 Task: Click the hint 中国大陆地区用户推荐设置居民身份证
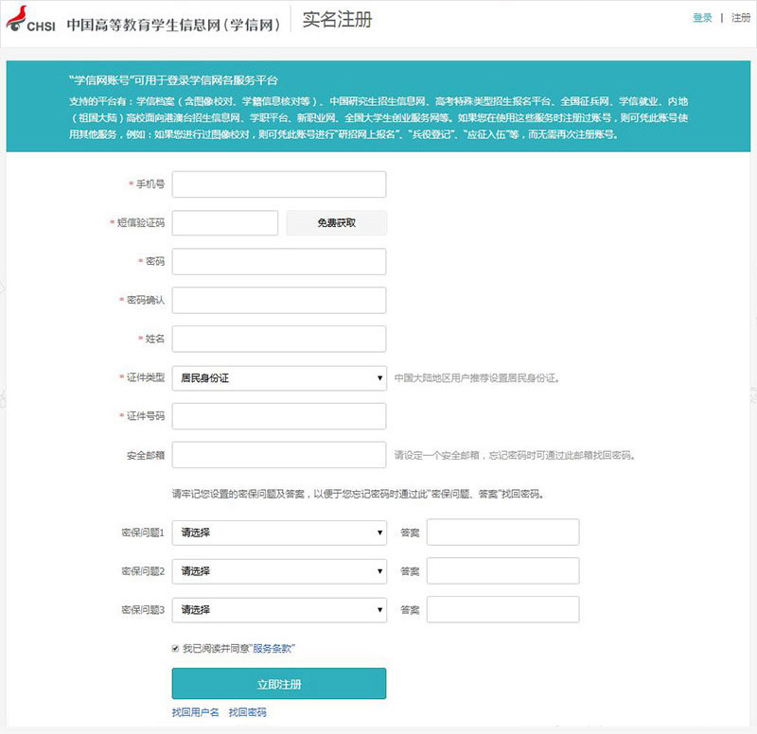coord(477,378)
